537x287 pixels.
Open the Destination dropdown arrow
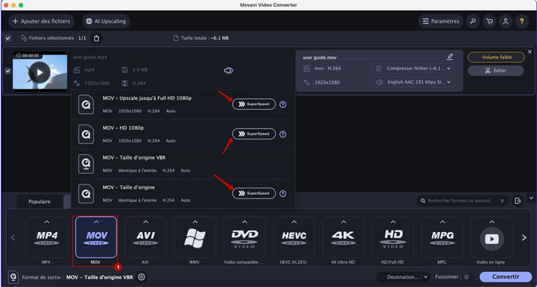[426, 277]
